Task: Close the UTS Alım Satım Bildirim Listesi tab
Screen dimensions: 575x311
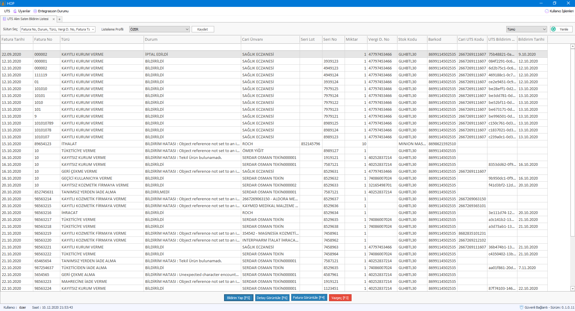Action: (x=54, y=19)
